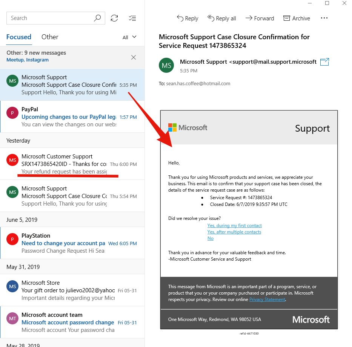The width and height of the screenshot is (352, 347).
Task: Switch to the Other inbox tab
Action: [50, 37]
